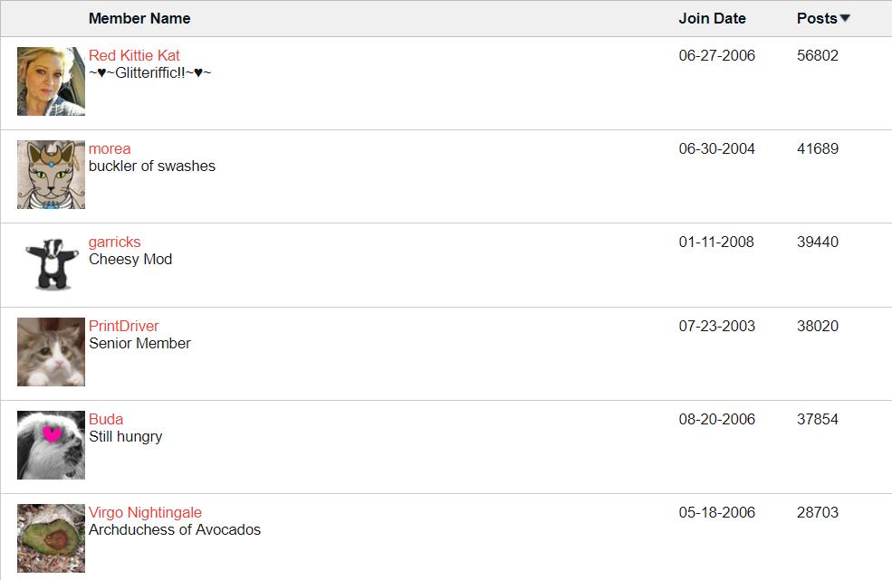Toggle the Posts sort arrow
This screenshot has height=580, width=892.
(845, 18)
